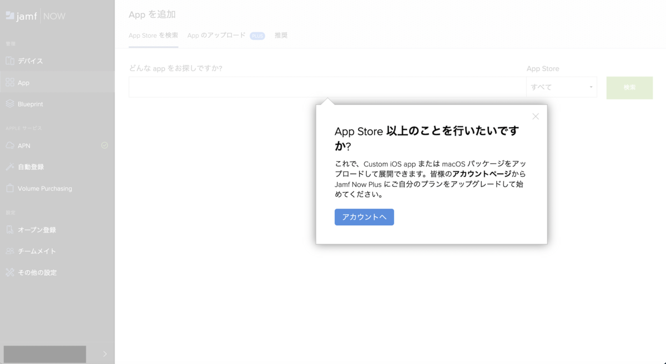This screenshot has height=364, width=666.
Task: Open その他の設定 in the sidebar
Action: pyautogui.click(x=35, y=272)
